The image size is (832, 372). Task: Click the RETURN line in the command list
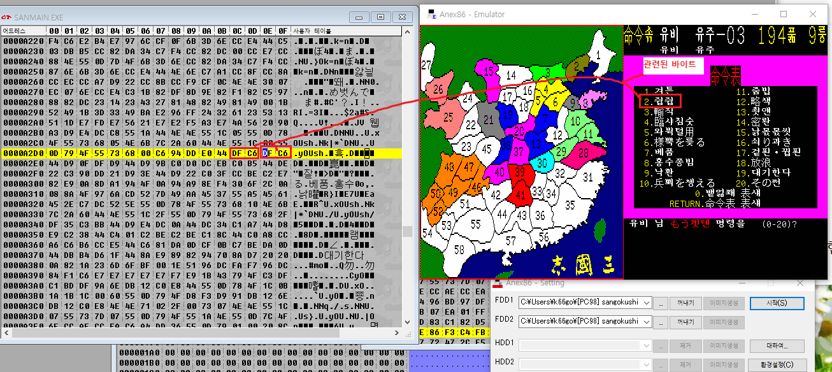coord(714,204)
